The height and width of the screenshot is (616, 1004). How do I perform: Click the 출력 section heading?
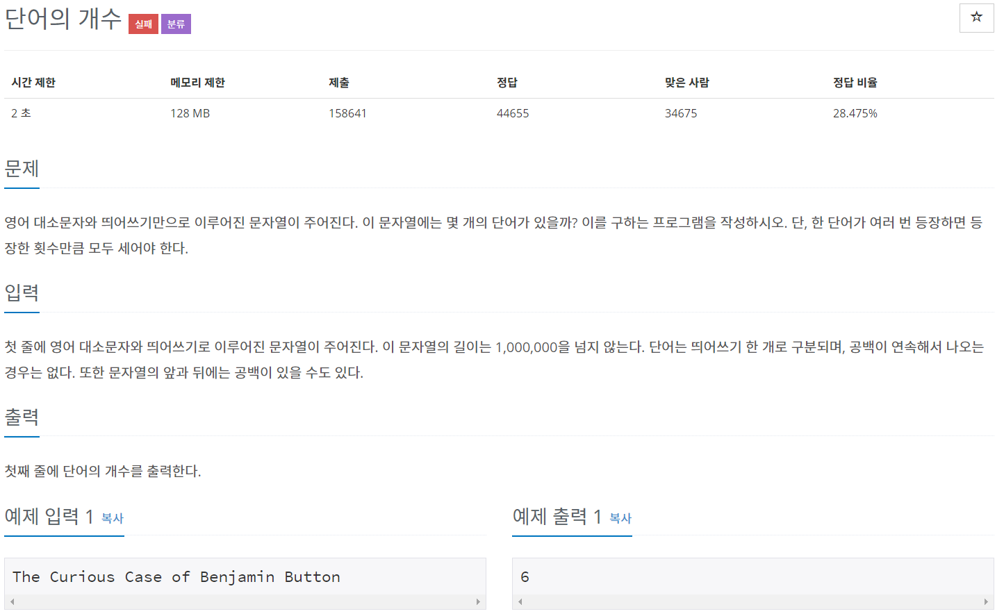22,417
